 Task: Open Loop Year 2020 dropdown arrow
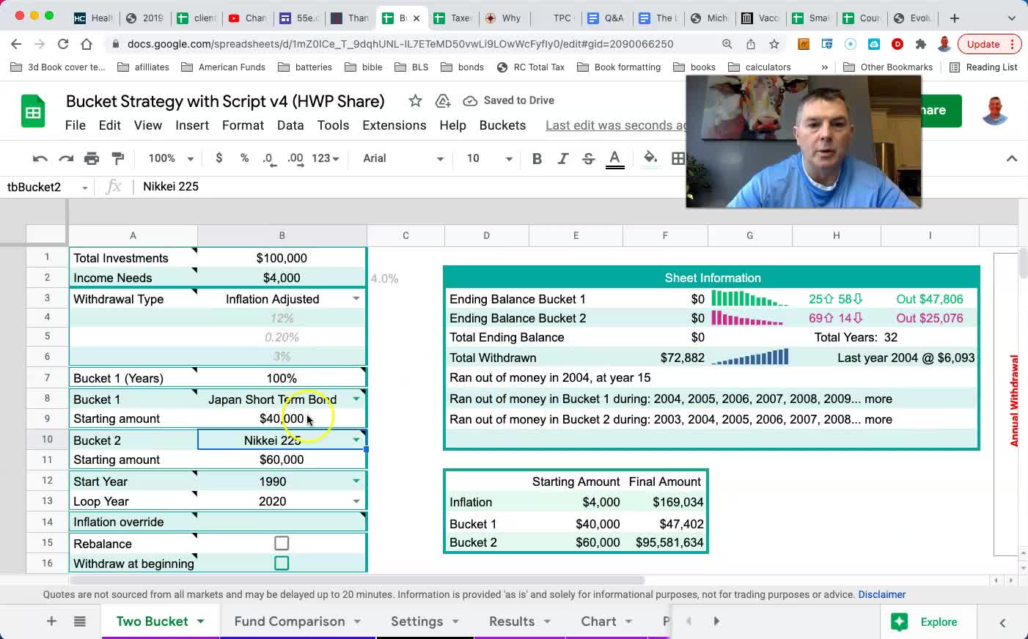click(x=356, y=501)
